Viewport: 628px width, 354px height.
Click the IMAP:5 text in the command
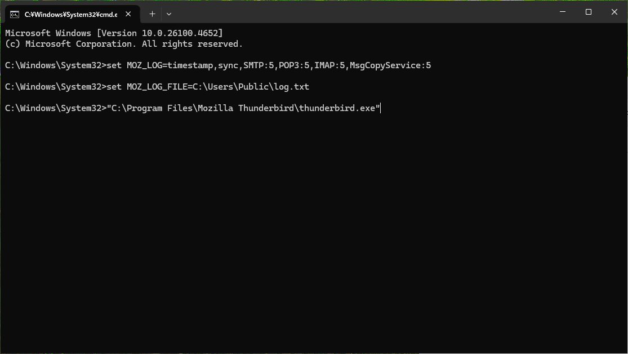coord(329,65)
